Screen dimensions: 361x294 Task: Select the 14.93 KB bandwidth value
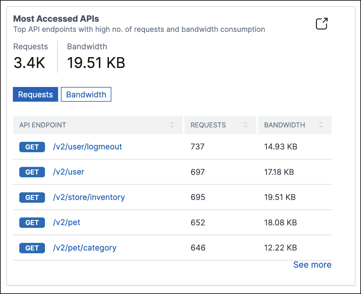point(281,147)
